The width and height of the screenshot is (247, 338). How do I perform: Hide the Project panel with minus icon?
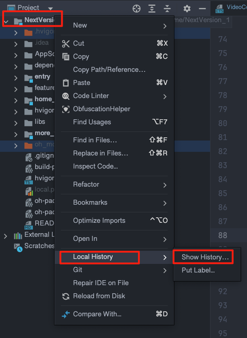(202, 9)
